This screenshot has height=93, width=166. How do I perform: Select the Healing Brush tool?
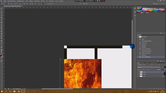[x=1, y=22]
